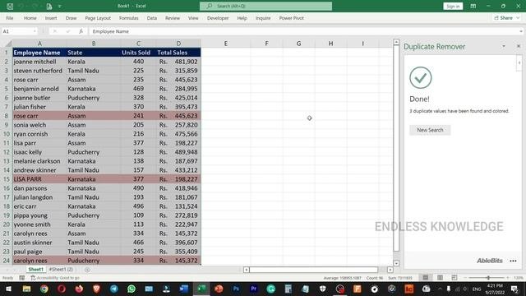Click the new document icon in quick access toolbar
This screenshot has width=526, height=296.
[49, 6]
